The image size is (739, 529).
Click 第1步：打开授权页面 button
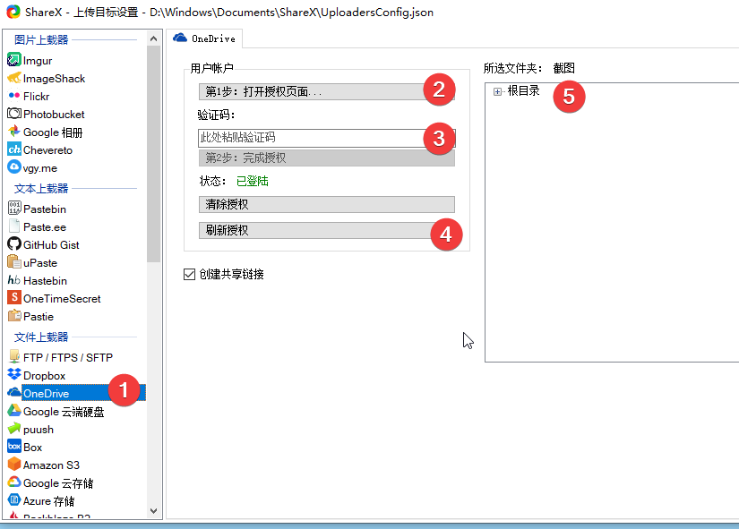tap(327, 91)
